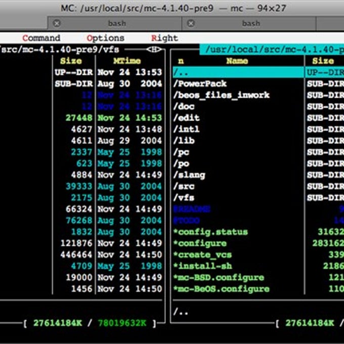The height and width of the screenshot is (344, 344).
Task: Switch to the first bash tab
Action: (117, 23)
